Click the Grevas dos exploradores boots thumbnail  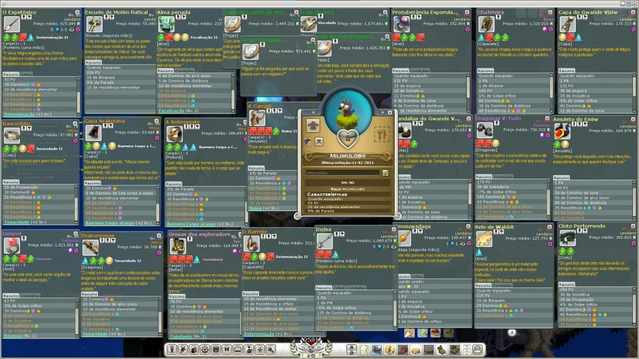pyautogui.click(x=177, y=246)
